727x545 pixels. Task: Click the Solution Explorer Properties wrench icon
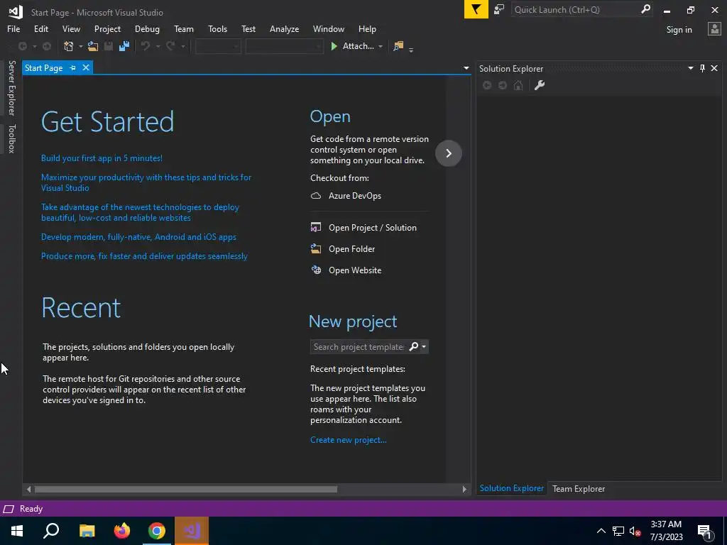540,85
